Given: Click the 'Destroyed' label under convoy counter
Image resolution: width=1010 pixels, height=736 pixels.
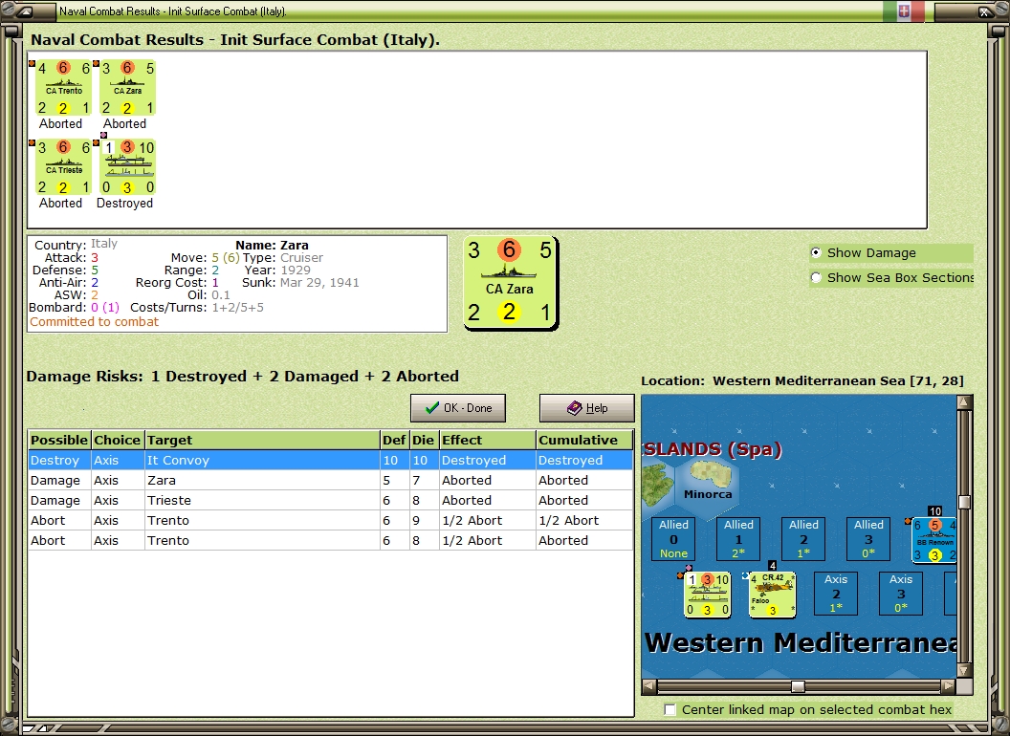Looking at the screenshot, I should click(124, 204).
